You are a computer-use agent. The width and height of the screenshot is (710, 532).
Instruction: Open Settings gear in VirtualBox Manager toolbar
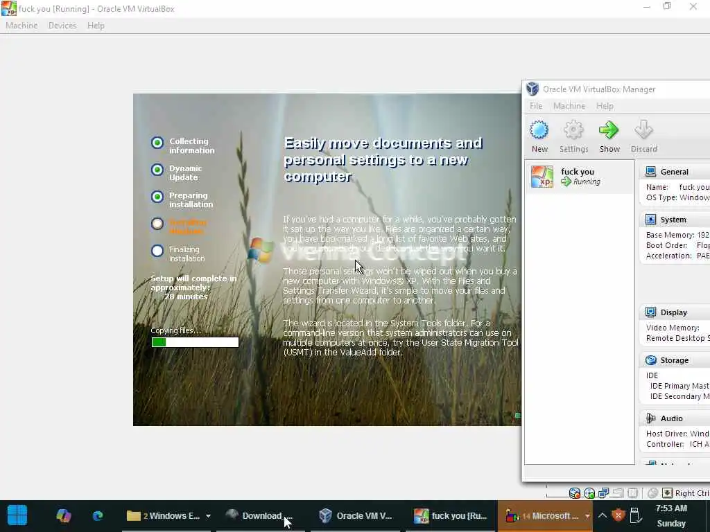coord(573,130)
